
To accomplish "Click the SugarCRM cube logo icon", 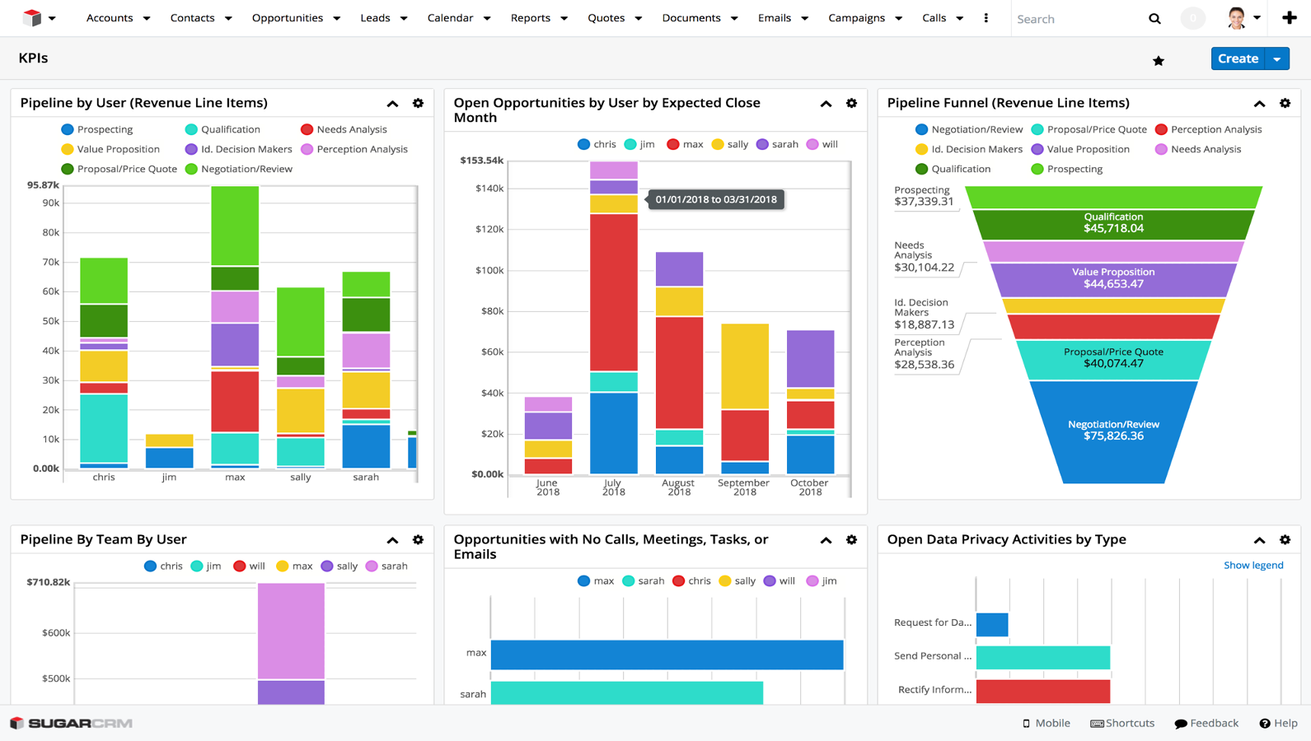I will pyautogui.click(x=31, y=17).
